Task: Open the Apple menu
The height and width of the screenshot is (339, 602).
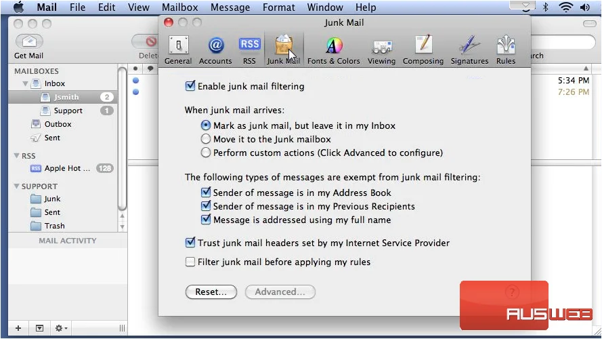Action: point(18,7)
